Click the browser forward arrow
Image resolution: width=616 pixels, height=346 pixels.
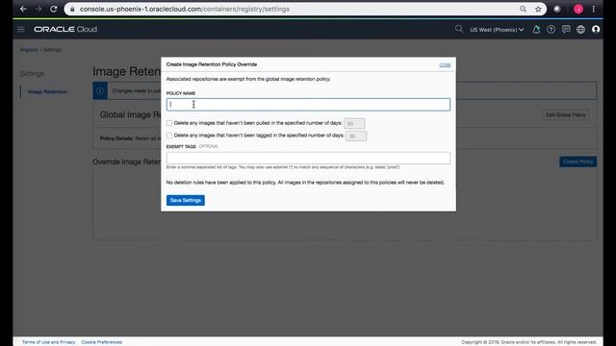point(38,9)
